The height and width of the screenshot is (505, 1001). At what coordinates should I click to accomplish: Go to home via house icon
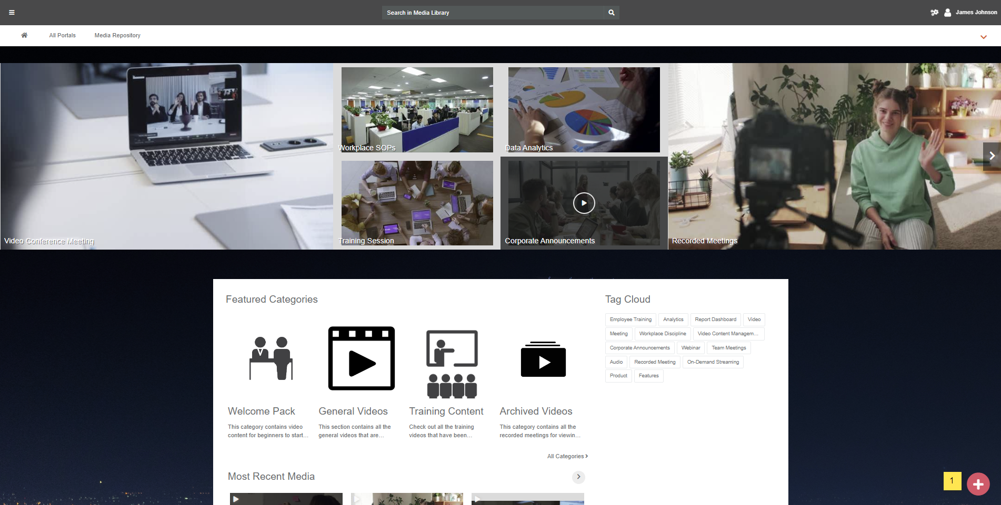(24, 35)
